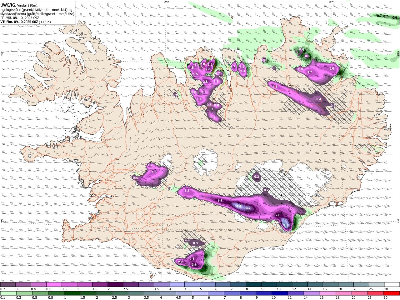Click the VT: Fim. 09.10.2025 00Z timestamp
The height and width of the screenshot is (300, 400).
(19, 22)
